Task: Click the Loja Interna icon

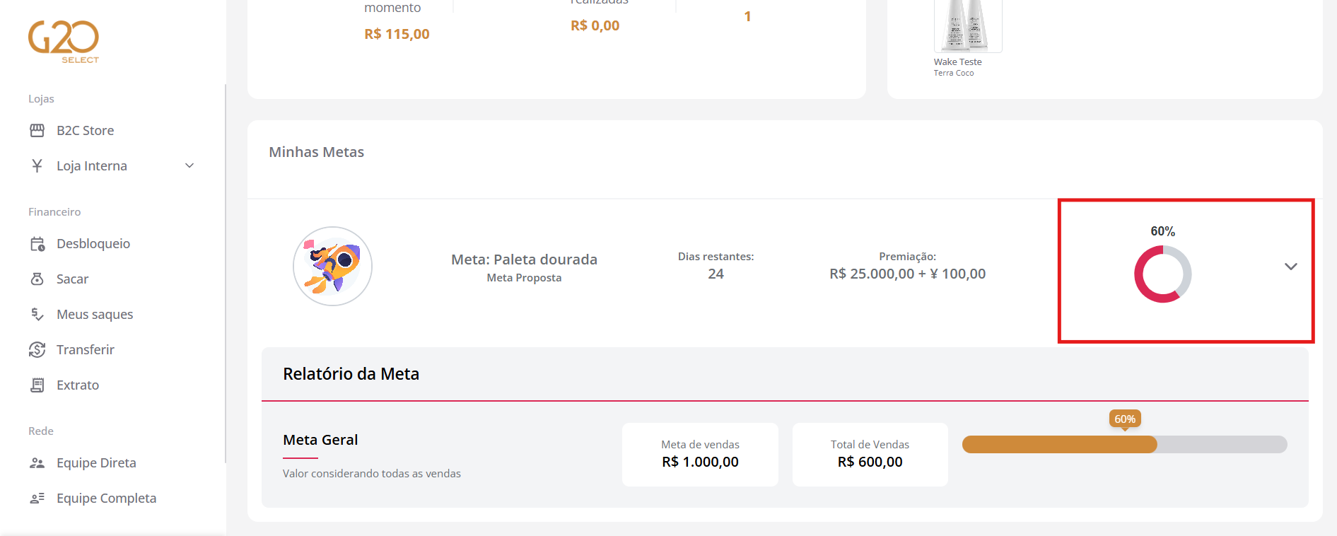Action: [37, 165]
